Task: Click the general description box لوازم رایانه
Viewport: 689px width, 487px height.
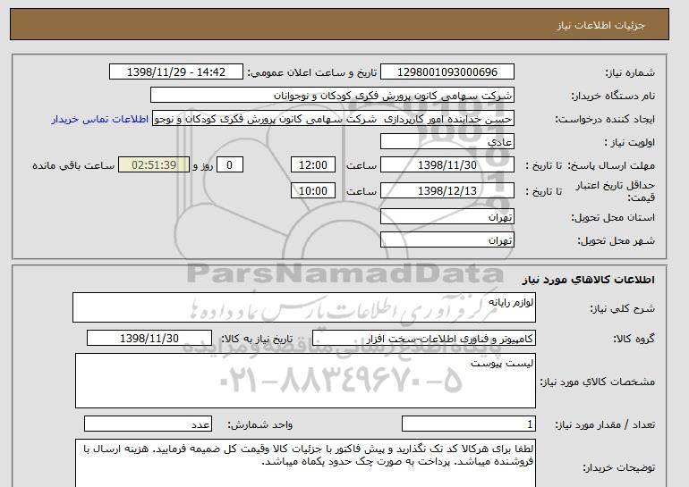Action: [304, 307]
